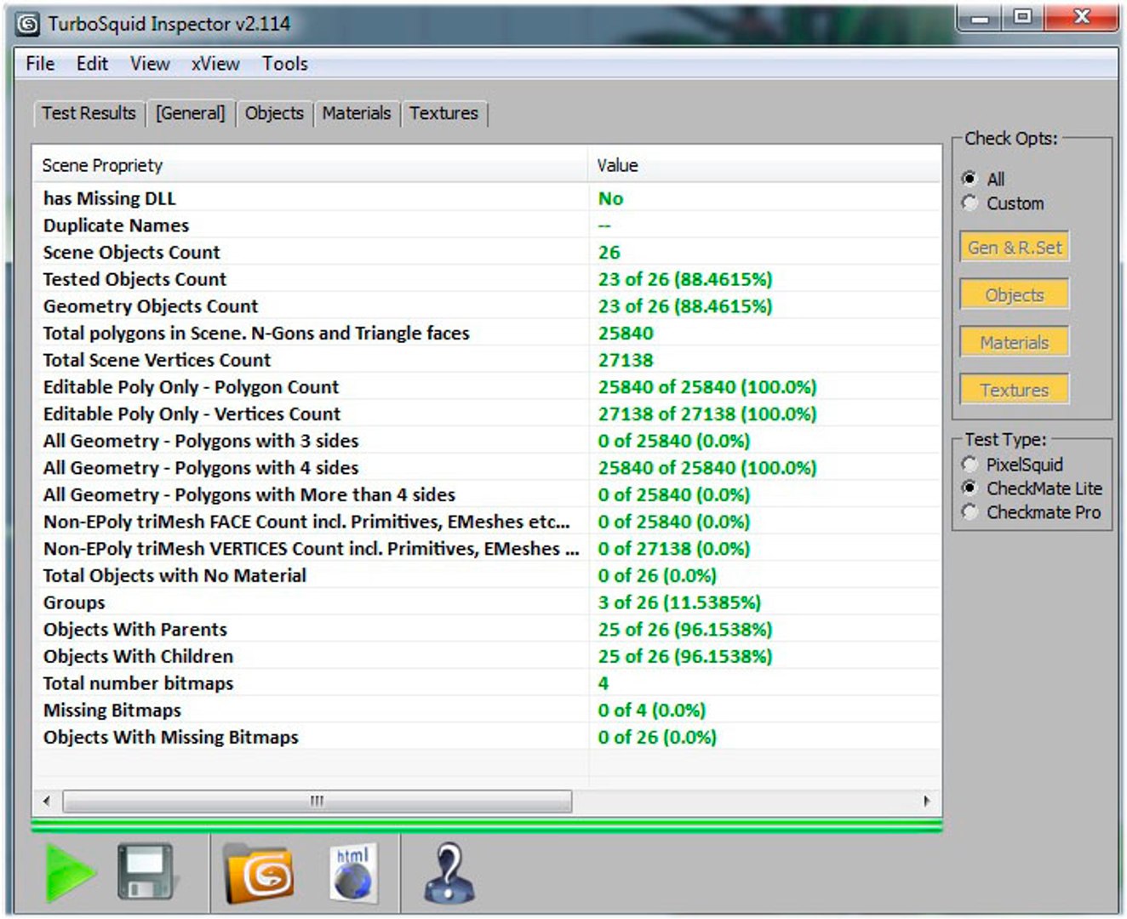Open the View menu
Screen dimensions: 1127x919
150,64
